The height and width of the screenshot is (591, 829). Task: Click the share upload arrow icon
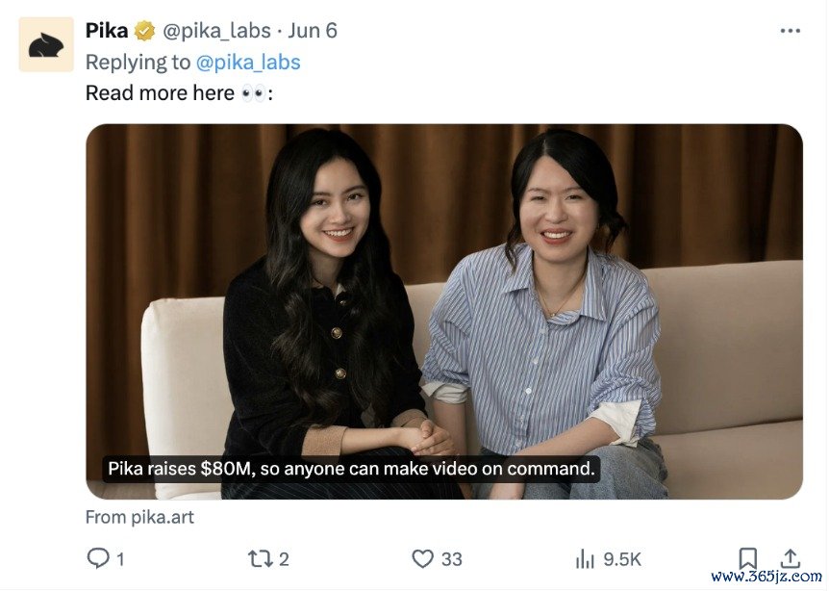[790, 558]
